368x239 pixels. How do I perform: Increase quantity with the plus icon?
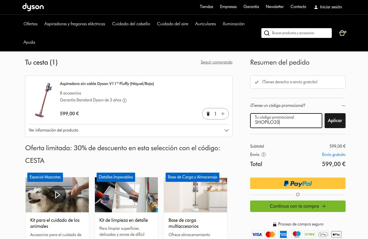[223, 114]
